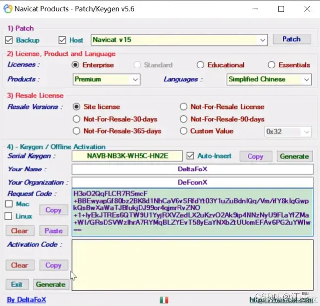Copy the serial keygen value
Viewport: 320px width, 306px height.
click(256, 156)
